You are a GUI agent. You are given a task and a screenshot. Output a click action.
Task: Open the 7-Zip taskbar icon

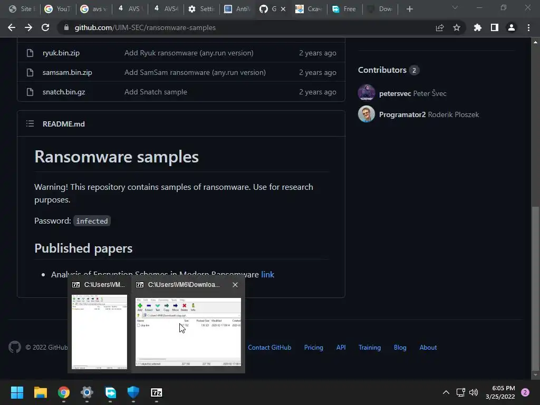click(157, 392)
